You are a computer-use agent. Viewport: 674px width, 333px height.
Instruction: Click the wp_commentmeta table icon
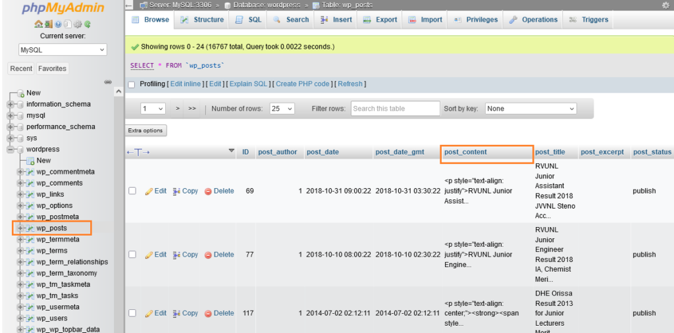pyautogui.click(x=30, y=172)
